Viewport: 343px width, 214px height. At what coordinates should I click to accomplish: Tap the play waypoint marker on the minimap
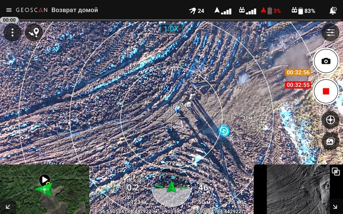pos(44,180)
